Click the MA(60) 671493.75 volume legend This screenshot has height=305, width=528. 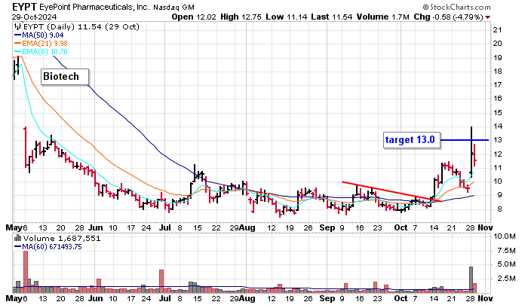(48, 247)
